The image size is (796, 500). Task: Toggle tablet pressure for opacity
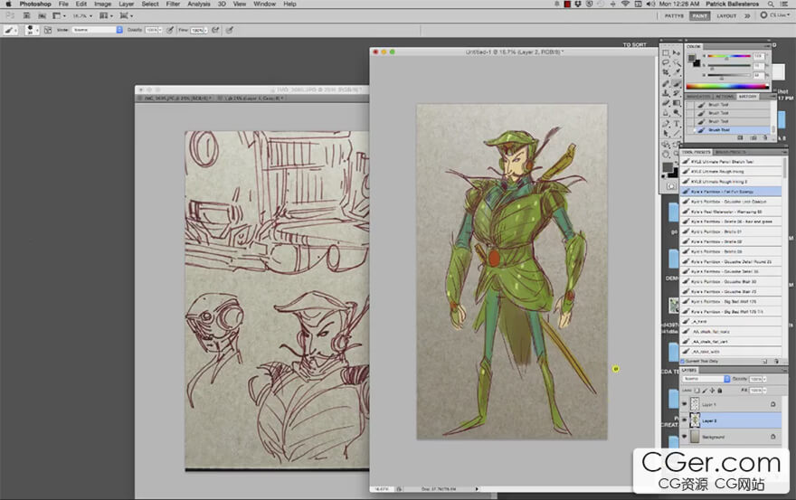tap(170, 30)
